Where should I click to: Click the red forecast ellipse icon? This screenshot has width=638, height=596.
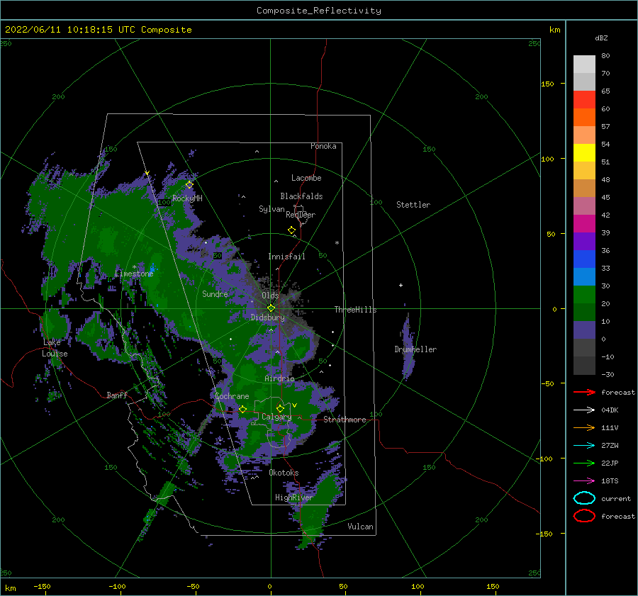[584, 516]
